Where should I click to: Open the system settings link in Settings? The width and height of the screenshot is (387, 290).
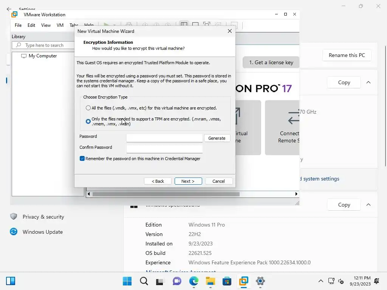click(x=319, y=179)
